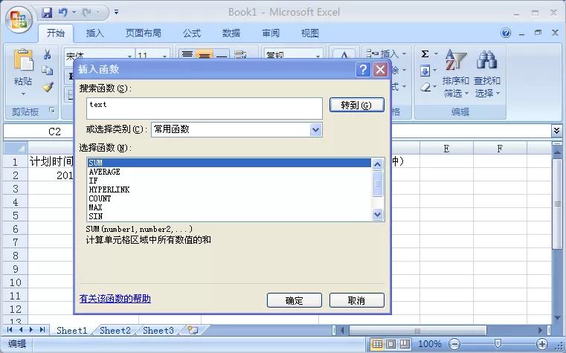The width and height of the screenshot is (566, 353).
Task: Select MAX in the function list
Action: coord(229,207)
